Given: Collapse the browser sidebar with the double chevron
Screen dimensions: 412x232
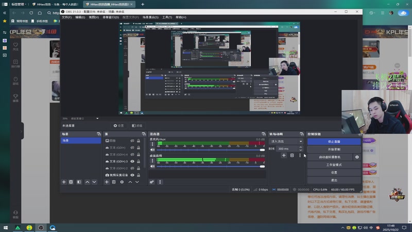Looking at the screenshot, I should click(x=5, y=12).
